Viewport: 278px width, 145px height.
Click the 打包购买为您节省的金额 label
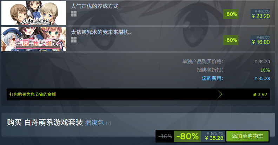(x=33, y=94)
